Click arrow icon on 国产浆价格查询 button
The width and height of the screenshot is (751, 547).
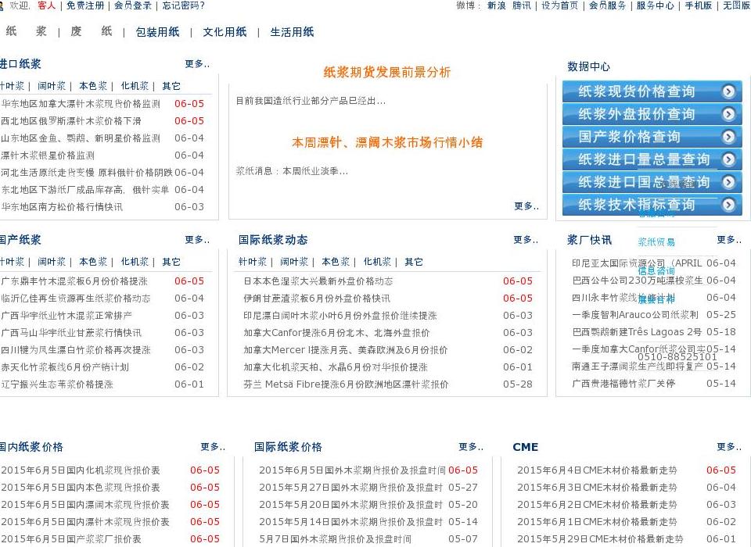(728, 137)
